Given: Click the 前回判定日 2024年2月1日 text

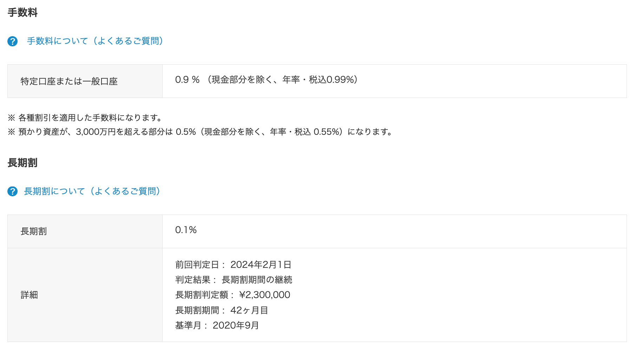Looking at the screenshot, I should pos(234,264).
